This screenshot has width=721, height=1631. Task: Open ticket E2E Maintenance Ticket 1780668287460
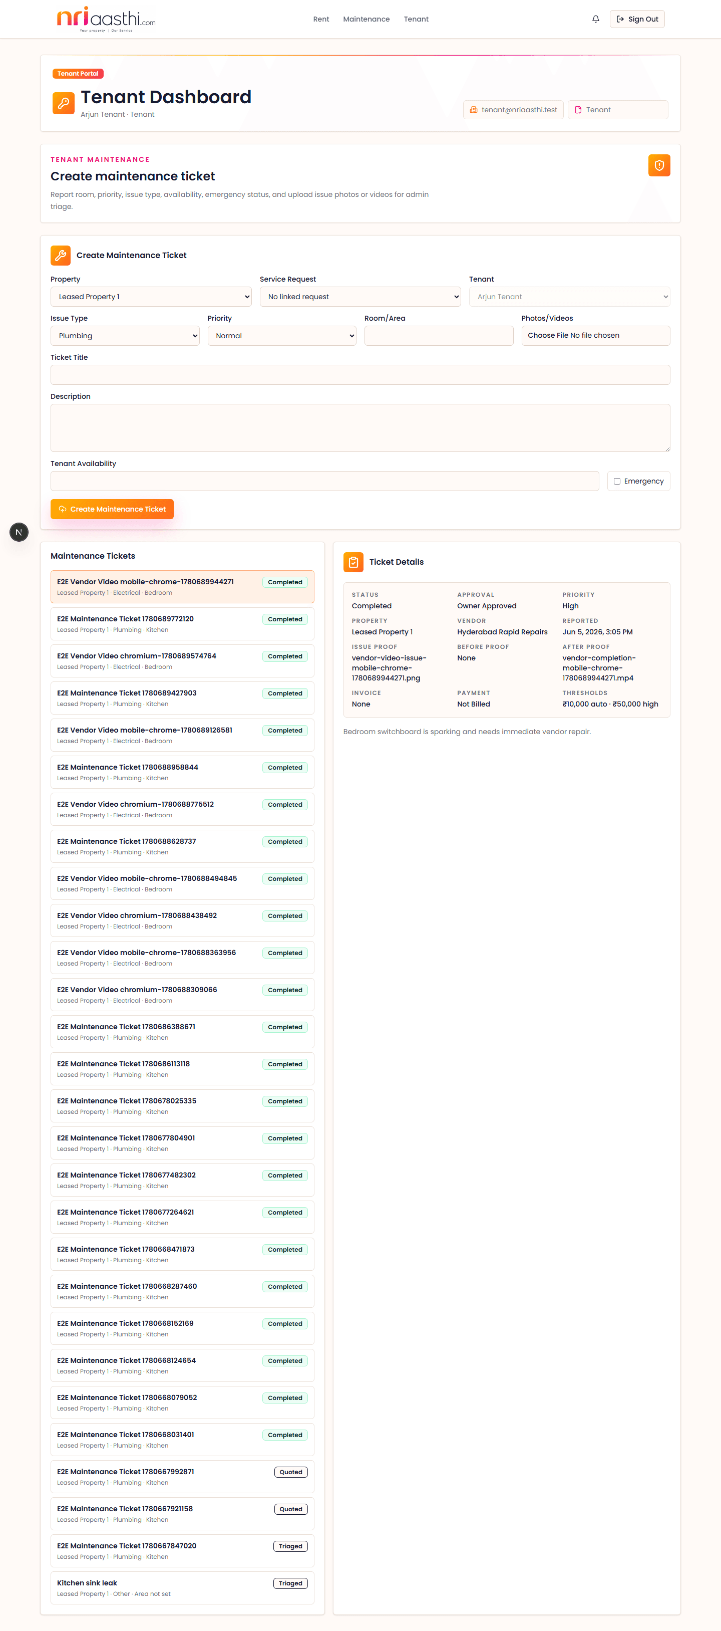182,1292
